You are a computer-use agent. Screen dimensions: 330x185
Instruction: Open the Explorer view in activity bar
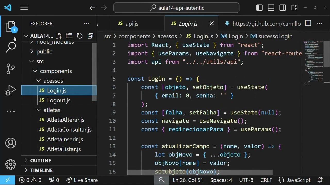(11, 26)
